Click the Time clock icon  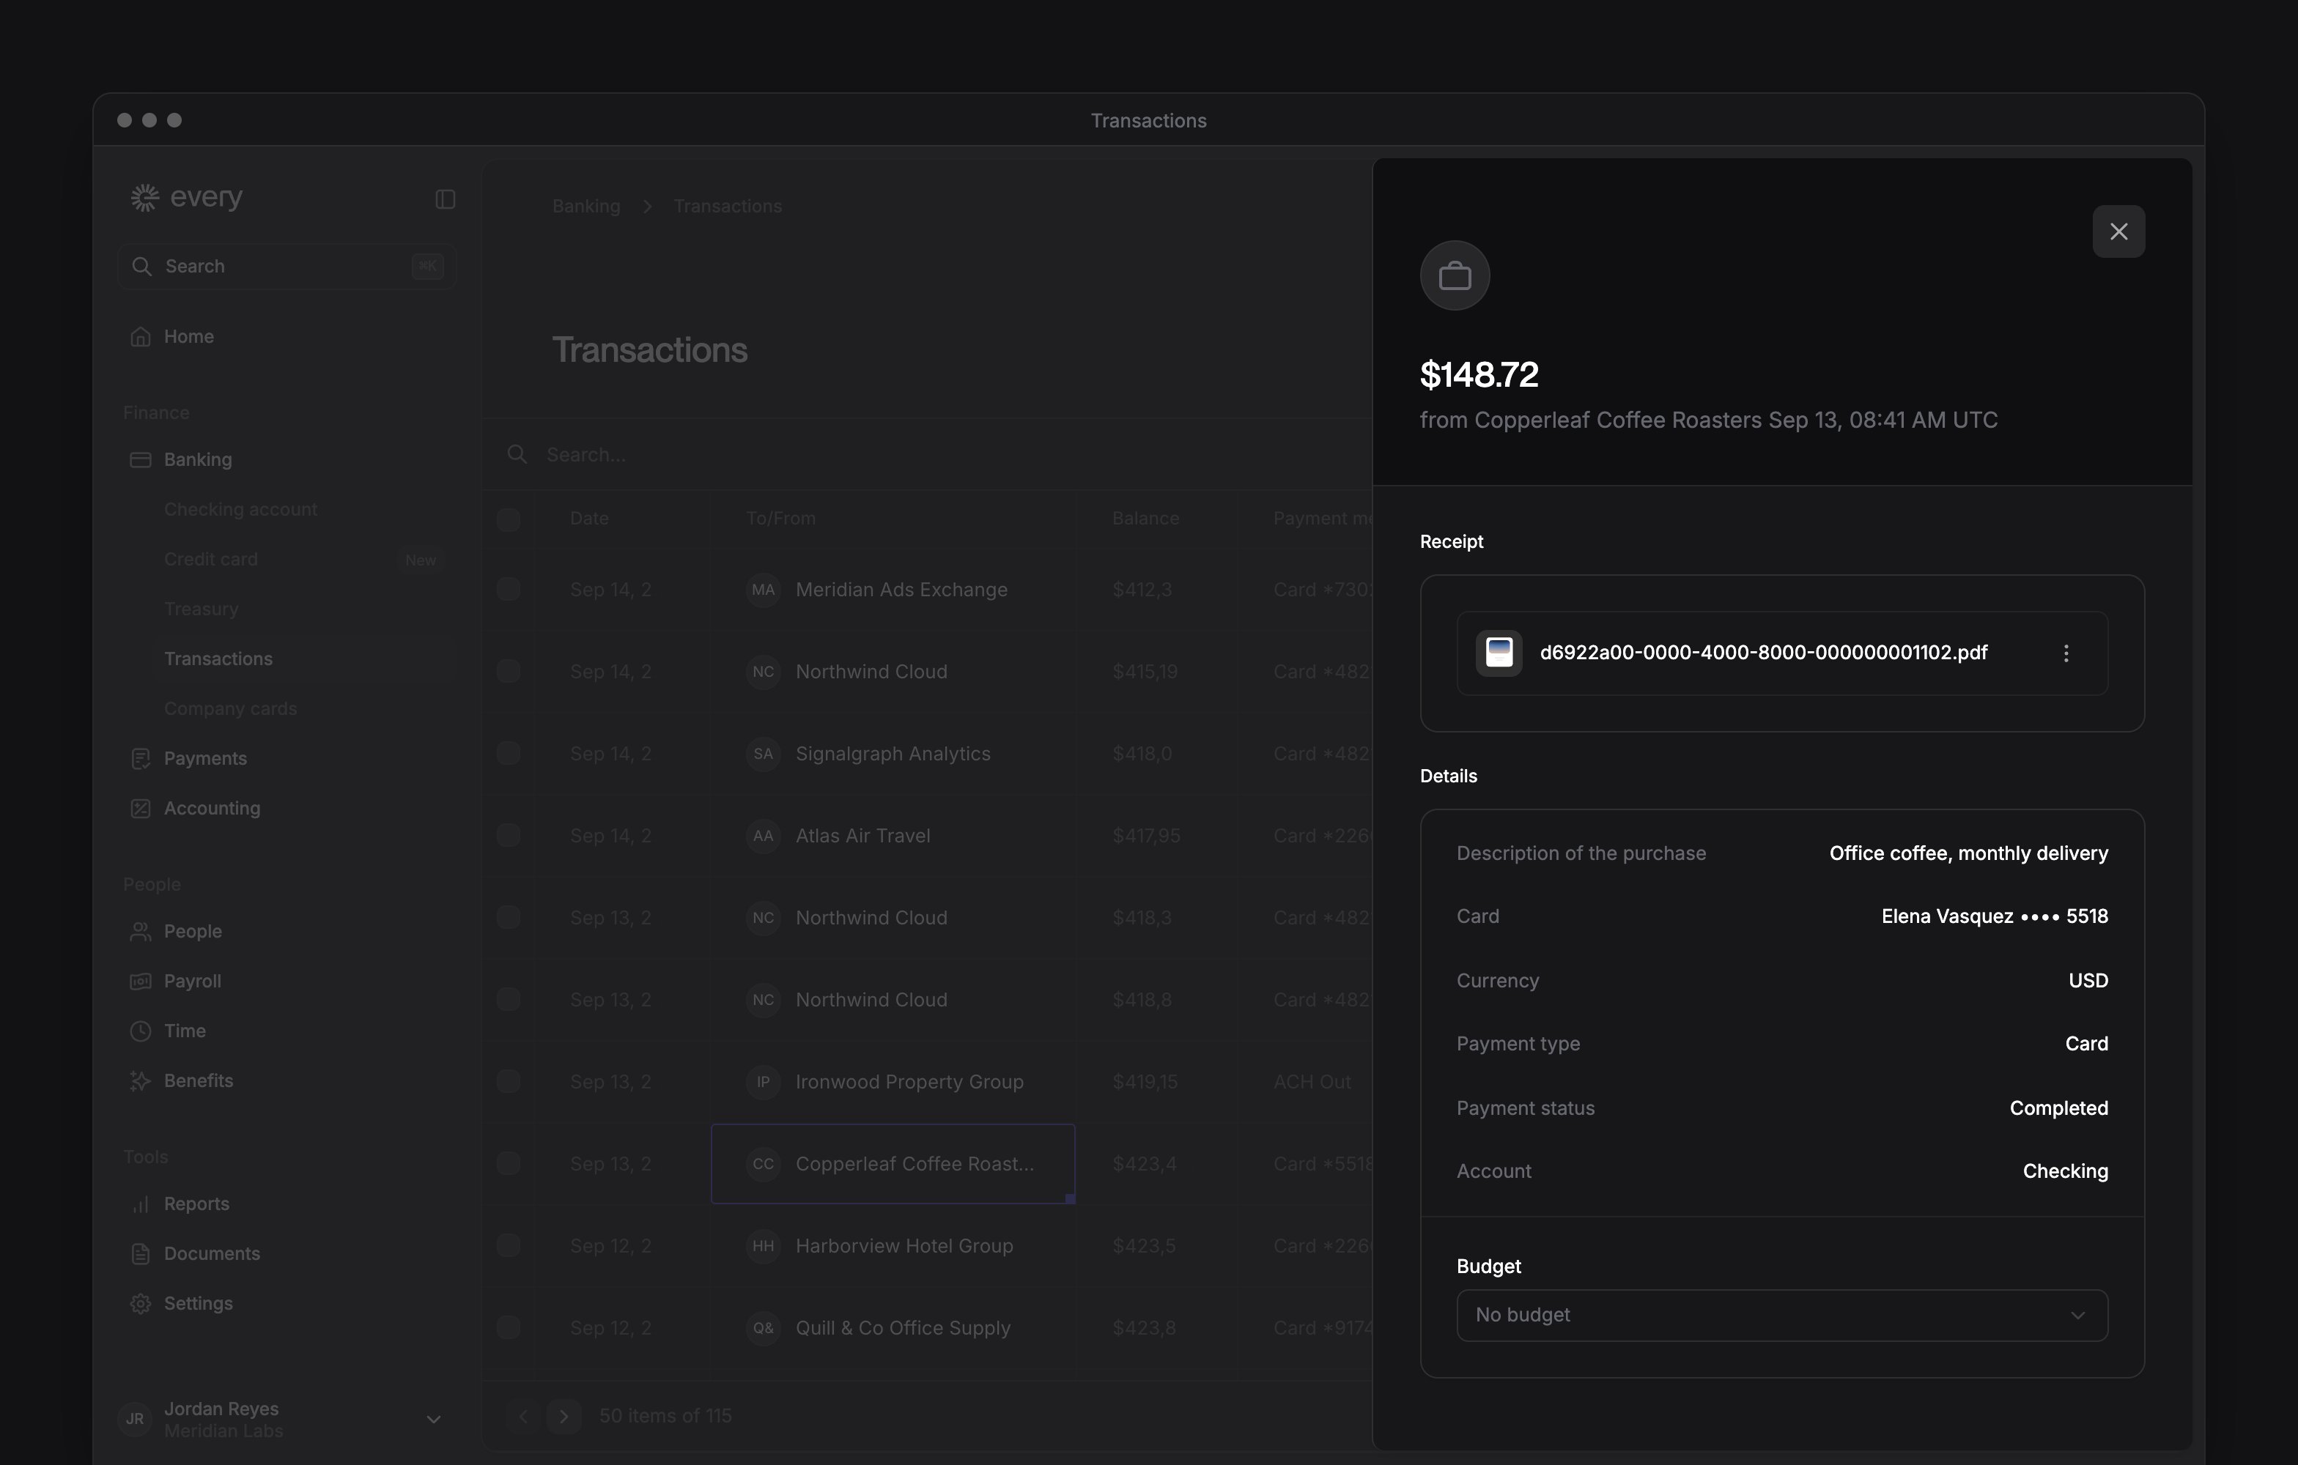140,1030
